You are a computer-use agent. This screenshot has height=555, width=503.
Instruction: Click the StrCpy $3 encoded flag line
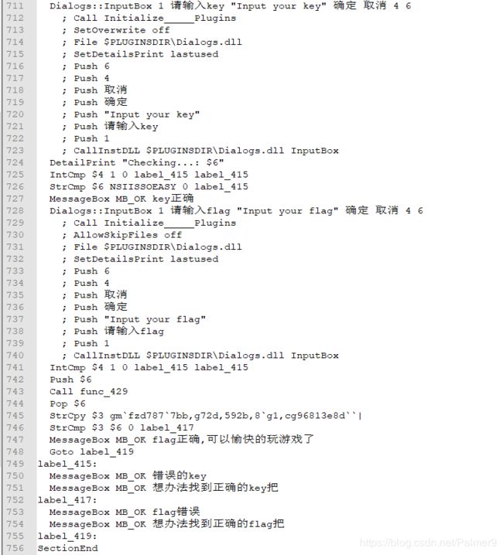click(x=206, y=416)
